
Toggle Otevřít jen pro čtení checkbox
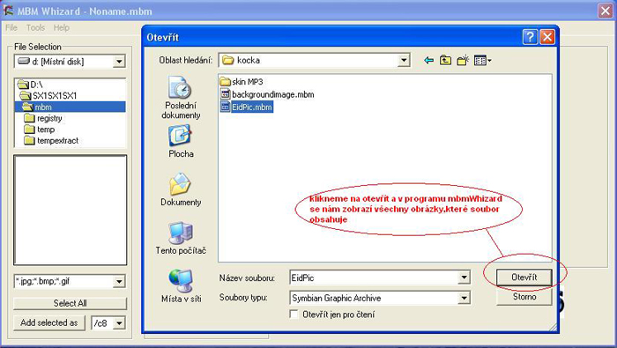(x=294, y=315)
